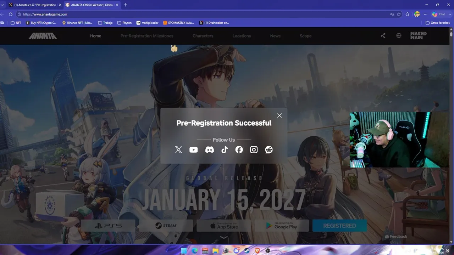The height and width of the screenshot is (255, 454).
Task: Click the webcam overlay thumbnail
Action: 399,140
